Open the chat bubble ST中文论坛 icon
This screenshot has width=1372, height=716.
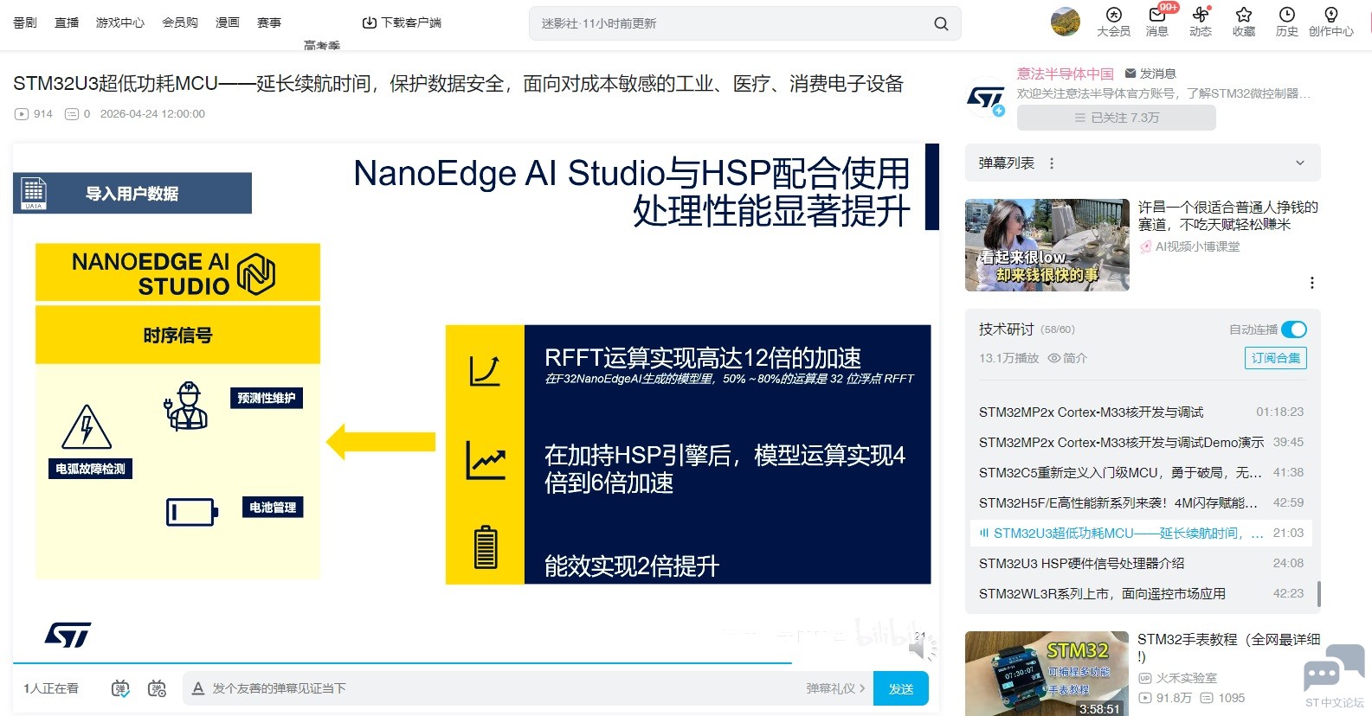click(1334, 668)
